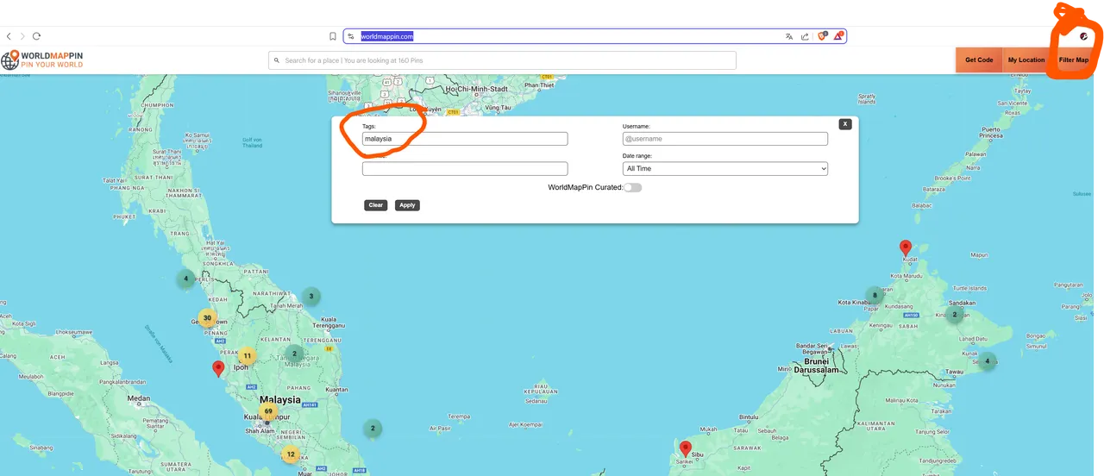Click the Malaysia country label on map
The height and width of the screenshot is (476, 1104).
point(280,400)
